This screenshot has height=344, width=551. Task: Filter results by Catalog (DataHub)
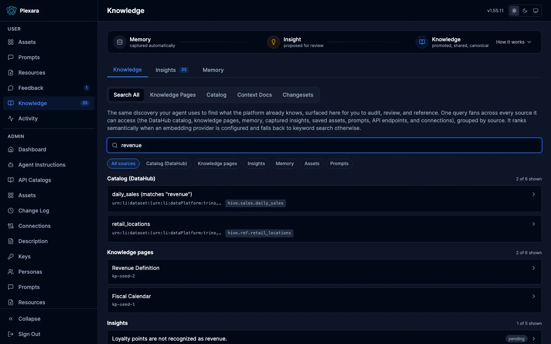[166, 164]
